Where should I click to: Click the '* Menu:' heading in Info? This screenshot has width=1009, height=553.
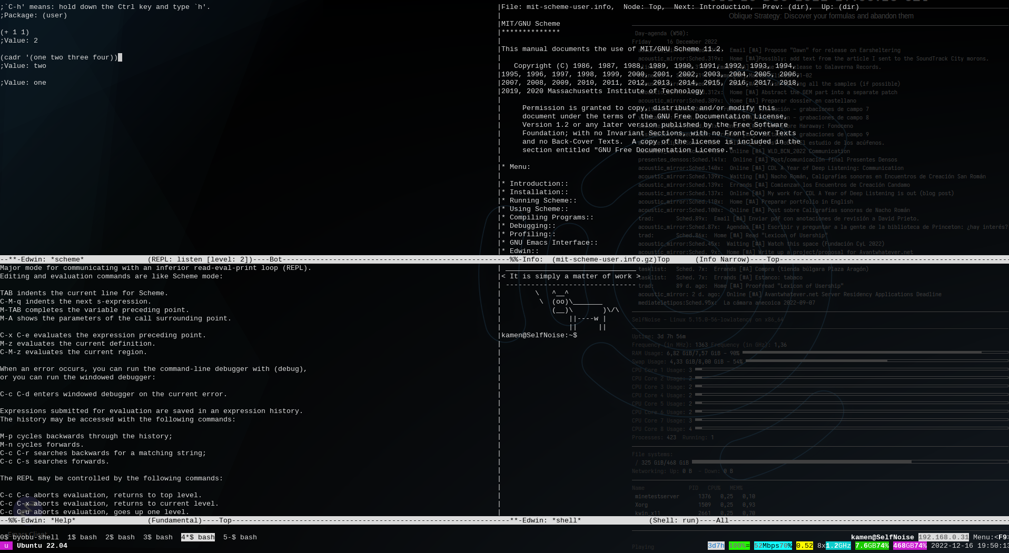click(516, 167)
